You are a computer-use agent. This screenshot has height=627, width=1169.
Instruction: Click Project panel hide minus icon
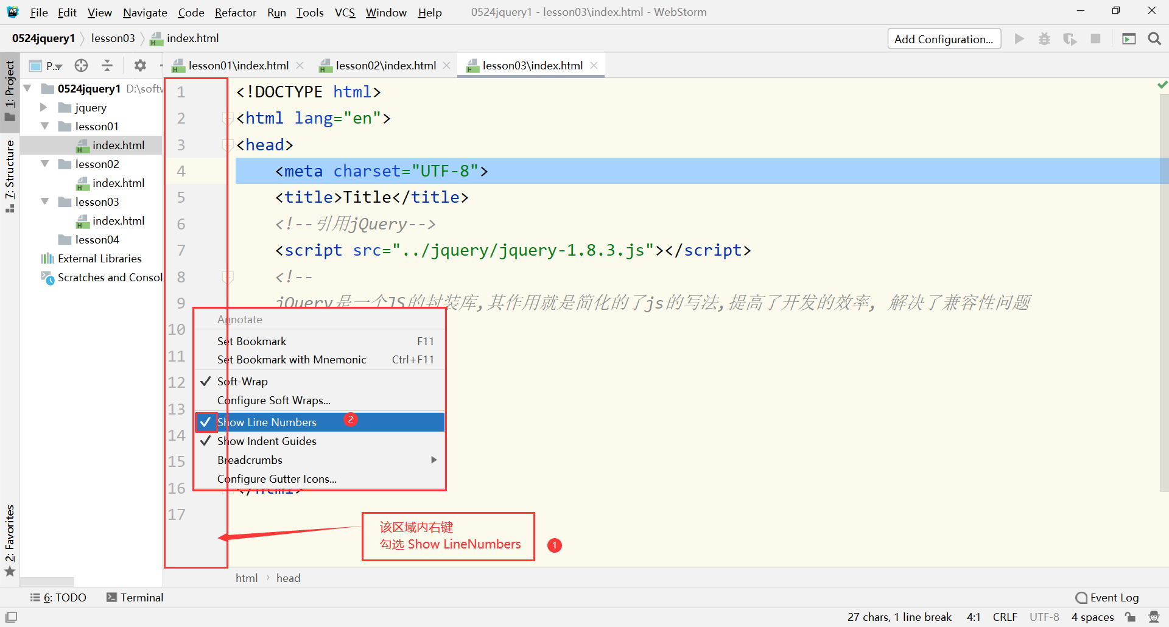(x=161, y=65)
